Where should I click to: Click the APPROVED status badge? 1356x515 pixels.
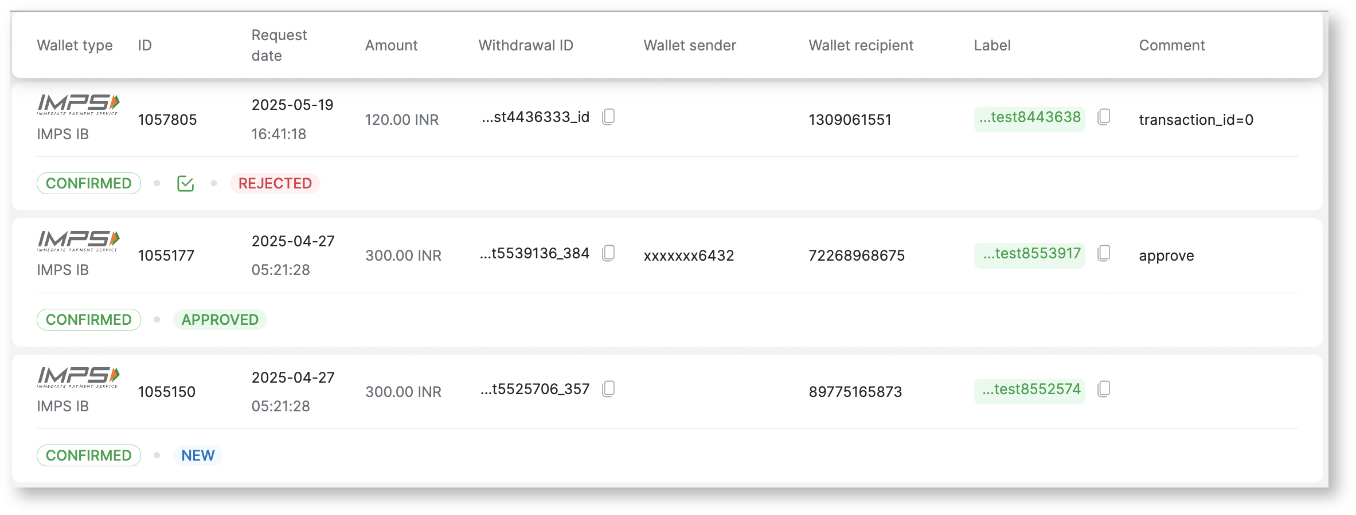tap(220, 320)
